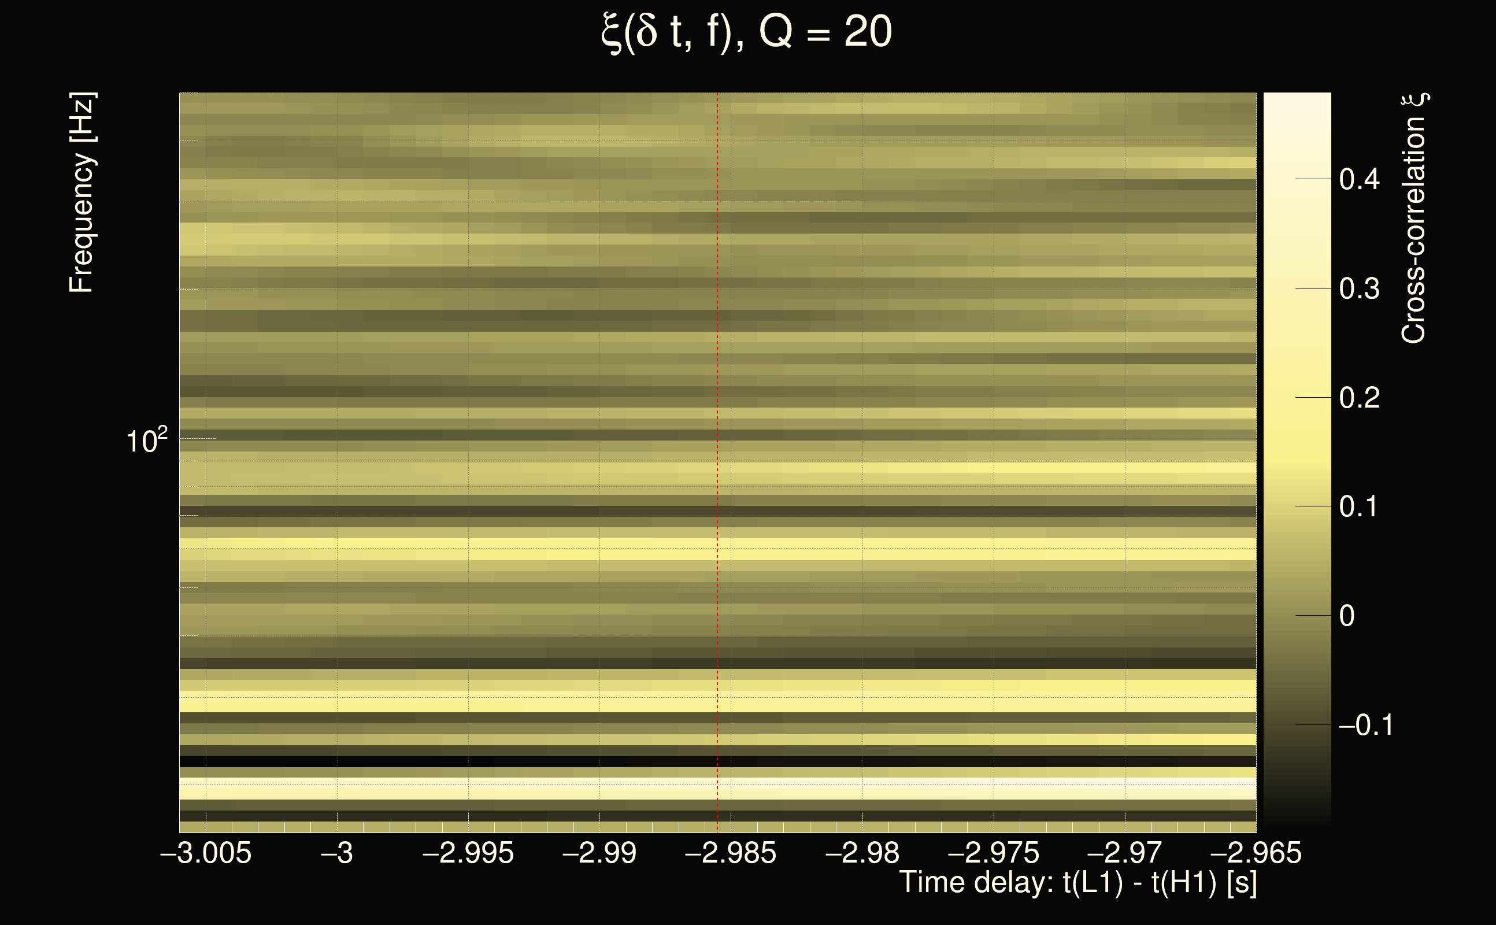
Task: Click the Time delay t(L1) - t(H1) axis label
Action: coord(1077,883)
